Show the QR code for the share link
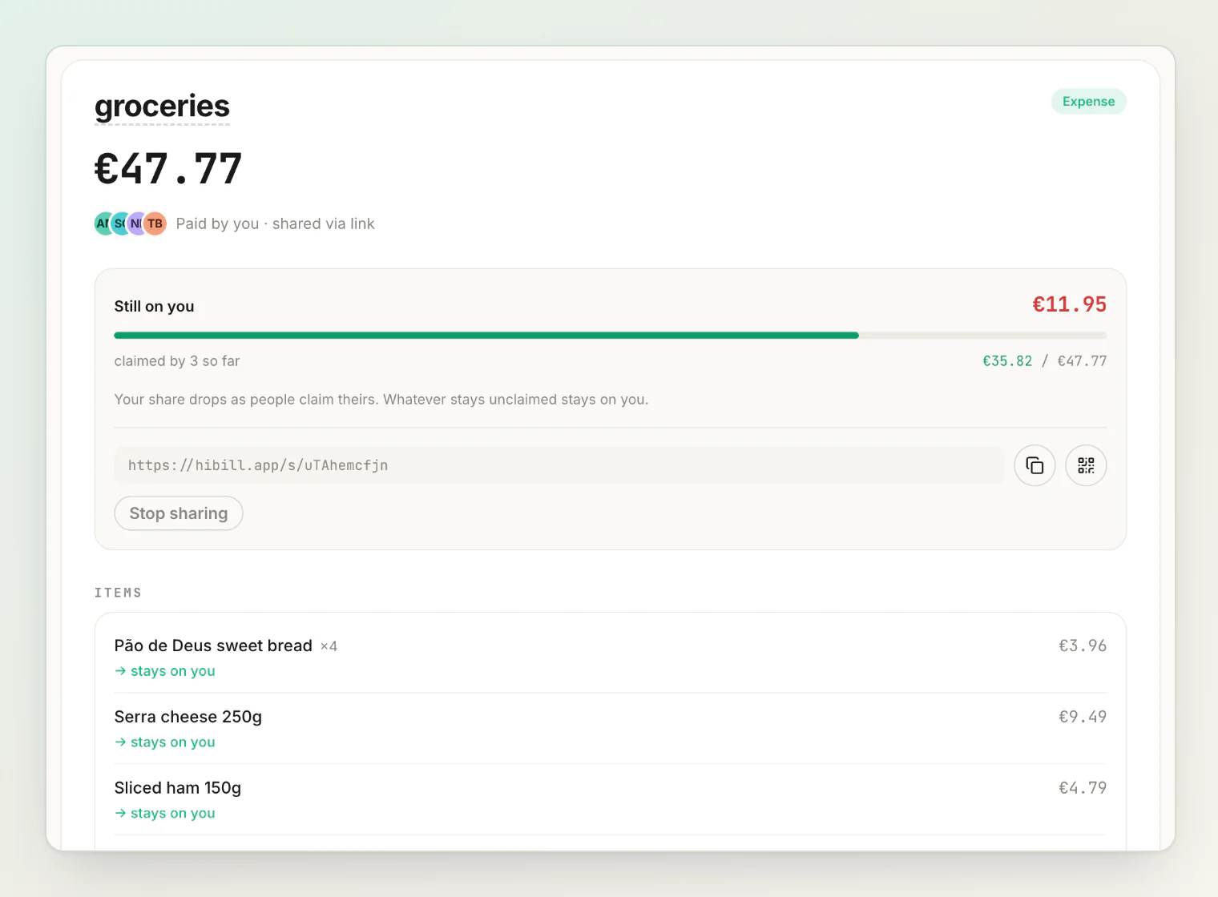The width and height of the screenshot is (1218, 897). pos(1086,465)
